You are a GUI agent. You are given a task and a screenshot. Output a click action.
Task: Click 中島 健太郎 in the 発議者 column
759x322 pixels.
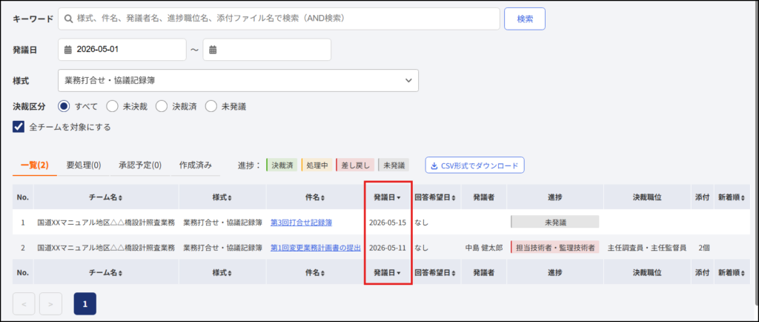click(484, 247)
